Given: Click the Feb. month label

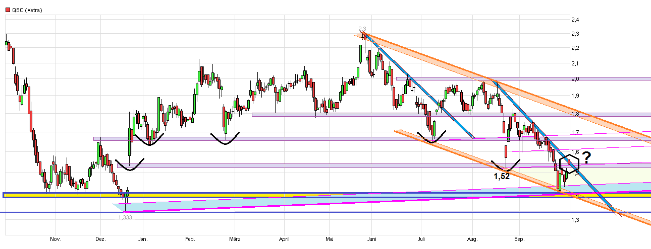Looking at the screenshot, I should [190, 240].
